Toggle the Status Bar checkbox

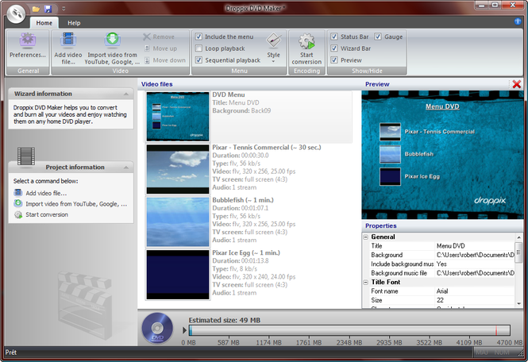(x=334, y=37)
